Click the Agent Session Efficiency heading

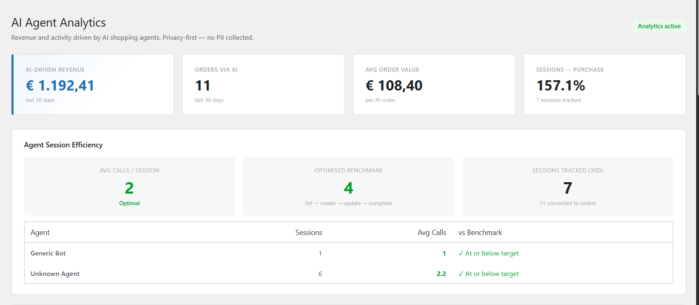(63, 145)
